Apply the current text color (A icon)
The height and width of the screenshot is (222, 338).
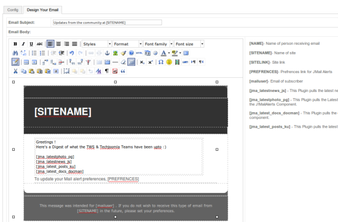163,53
